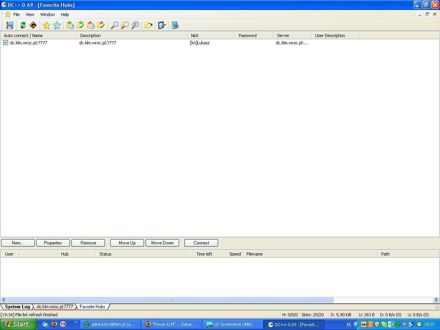Open the Search magnifier icon
Image resolution: width=440 pixels, height=330 pixels.
[114, 25]
